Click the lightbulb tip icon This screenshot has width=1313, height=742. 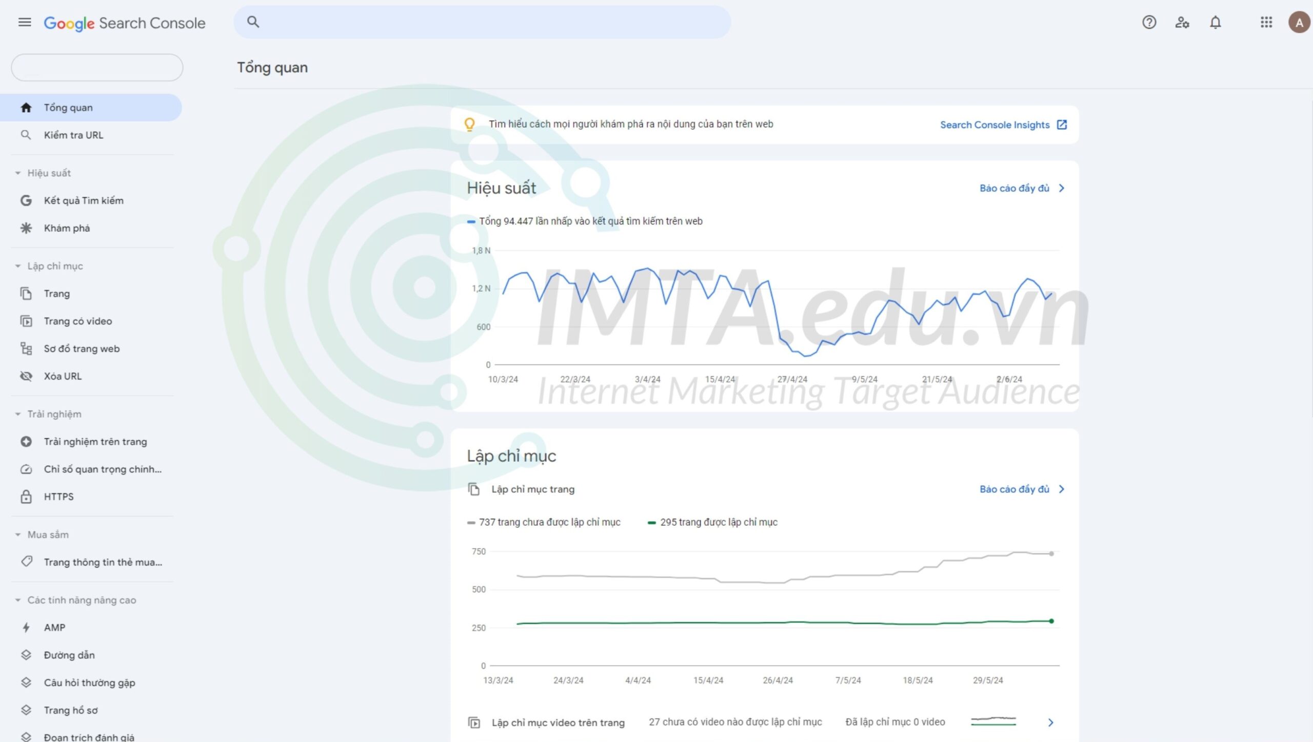pos(469,125)
